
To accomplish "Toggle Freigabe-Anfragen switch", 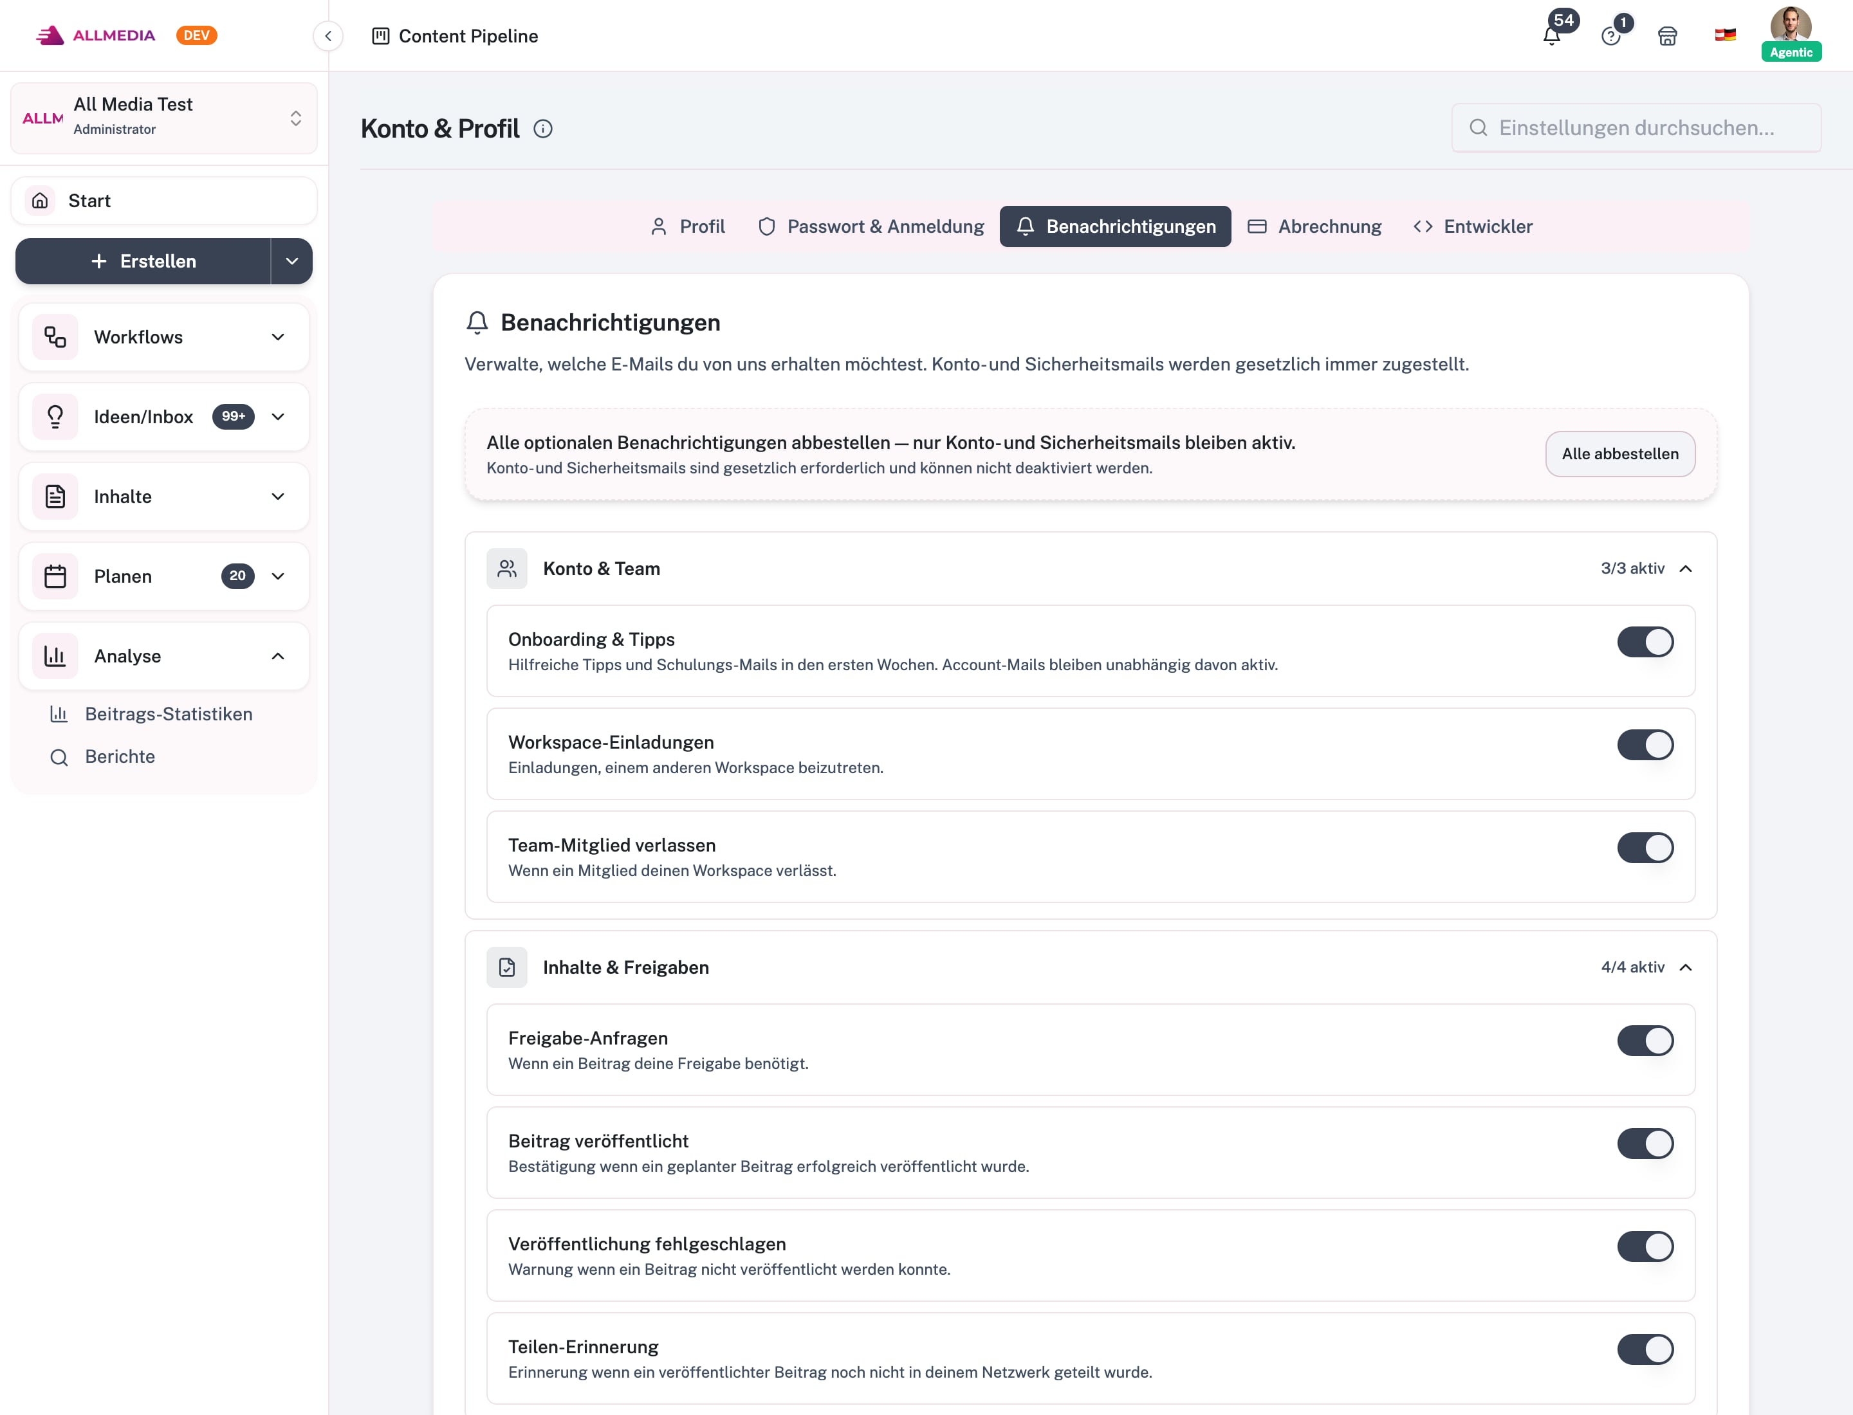I will pyautogui.click(x=1645, y=1040).
